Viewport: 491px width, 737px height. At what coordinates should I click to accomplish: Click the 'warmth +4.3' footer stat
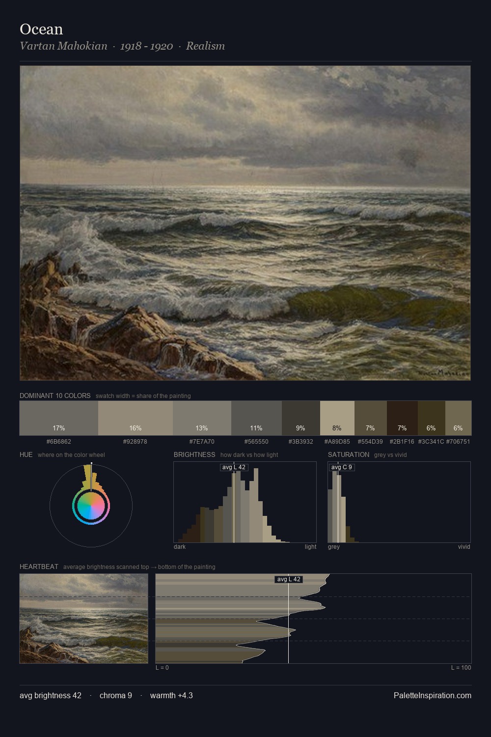coord(171,696)
